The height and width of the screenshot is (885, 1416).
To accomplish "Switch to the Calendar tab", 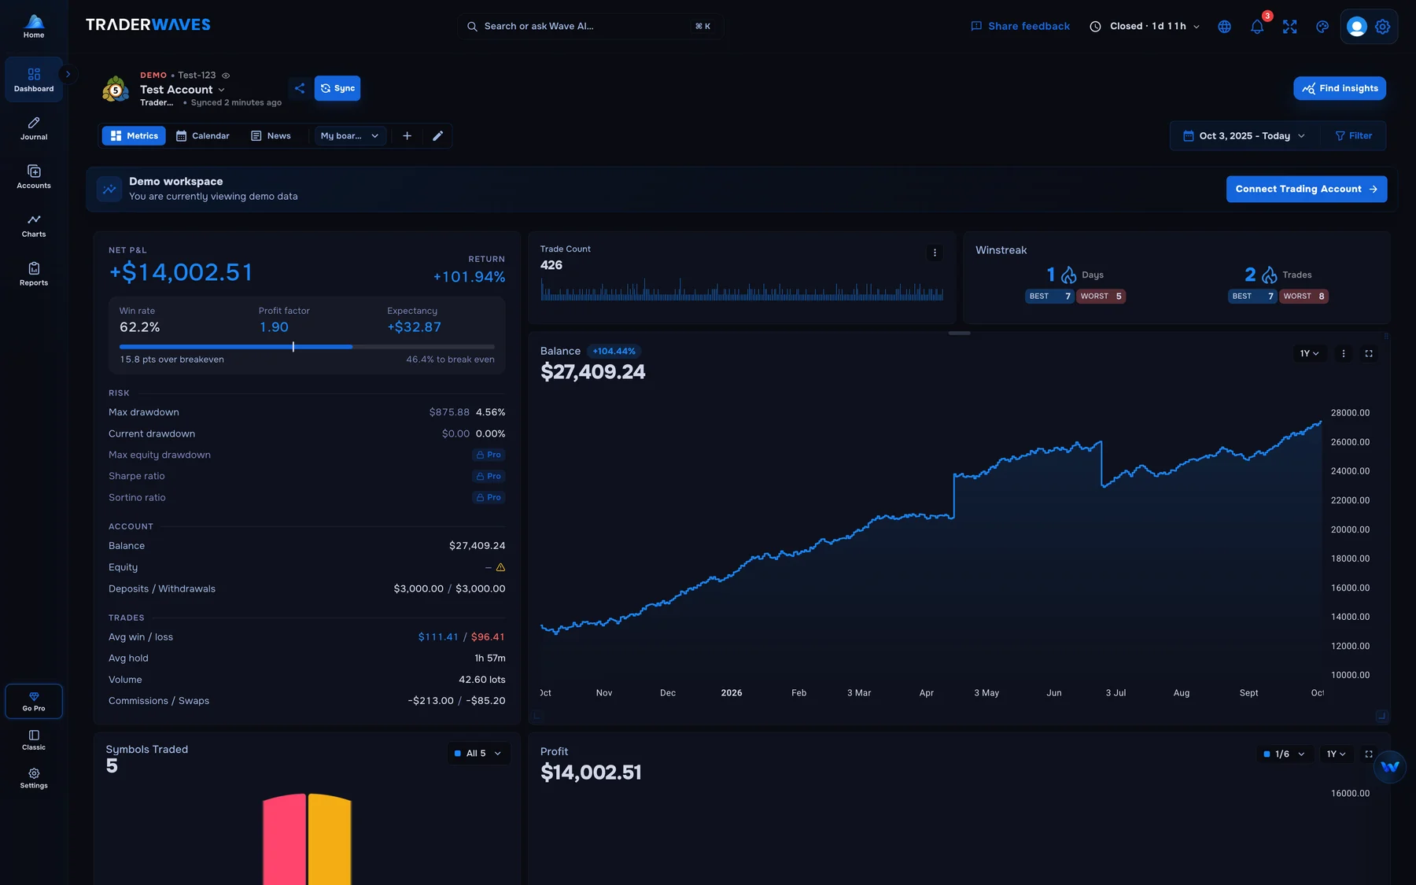I will [x=203, y=136].
